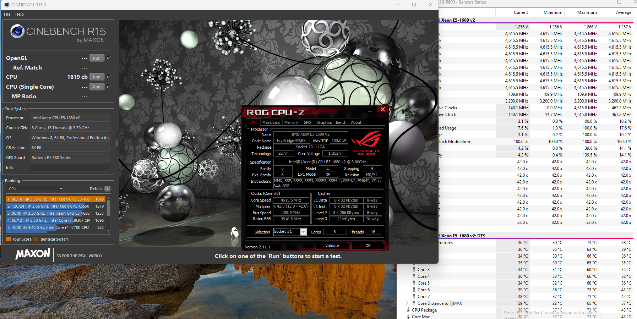Click Minimum column header in Sensors Status
Screen dimensions: 637x319
coord(553,12)
